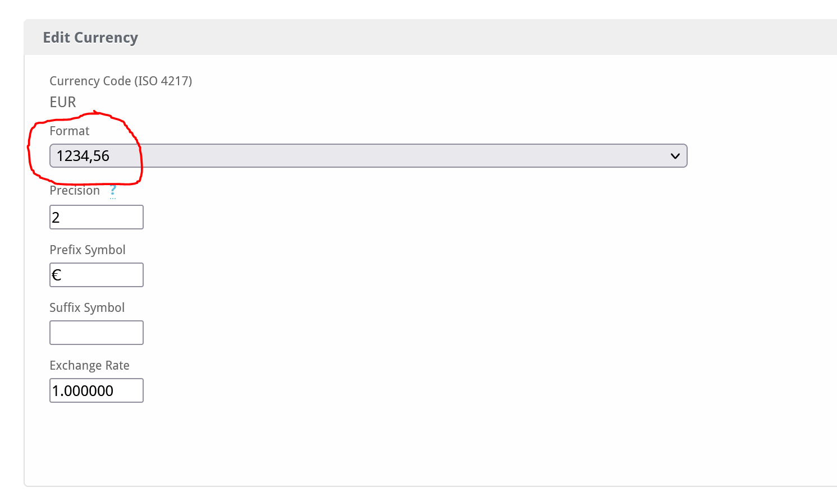The width and height of the screenshot is (837, 497).
Task: Click the Exchange Rate input field
Action: pos(97,390)
